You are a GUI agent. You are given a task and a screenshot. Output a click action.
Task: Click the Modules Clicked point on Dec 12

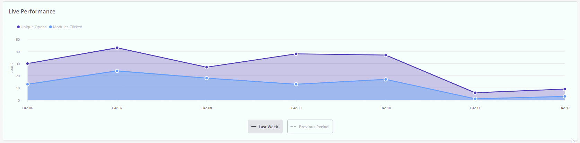pyautogui.click(x=564, y=96)
